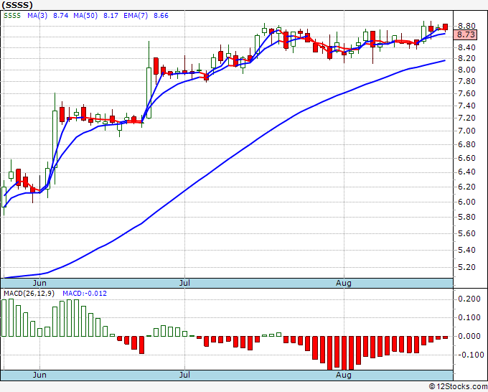488x392 pixels.
Task: Click the last red MACD histogram bar
Action: click(446, 337)
